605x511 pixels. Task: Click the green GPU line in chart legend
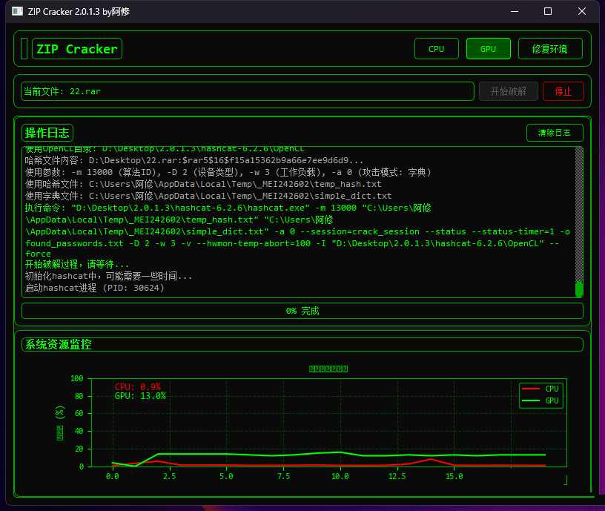(x=531, y=400)
